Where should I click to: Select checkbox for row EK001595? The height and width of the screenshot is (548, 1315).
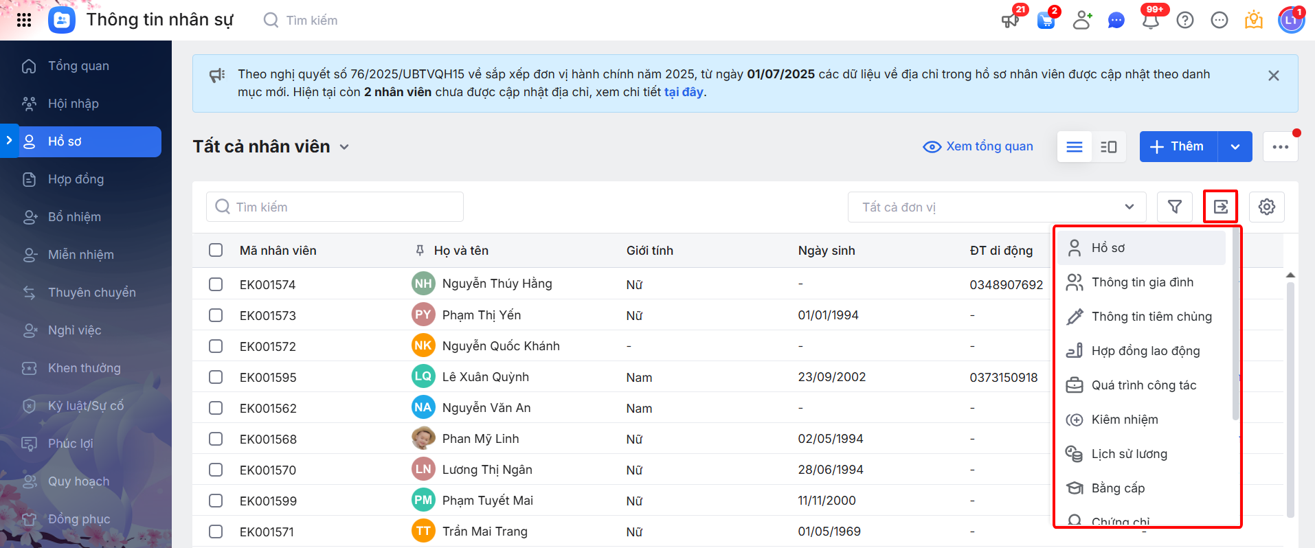[216, 377]
